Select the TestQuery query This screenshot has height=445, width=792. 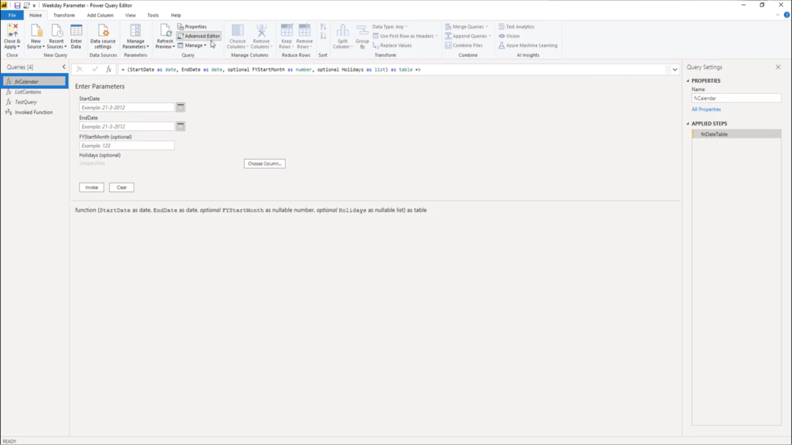[x=34, y=102]
